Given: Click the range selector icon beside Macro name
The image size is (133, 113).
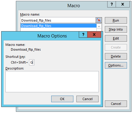Looking at the screenshot, I should [99, 20].
